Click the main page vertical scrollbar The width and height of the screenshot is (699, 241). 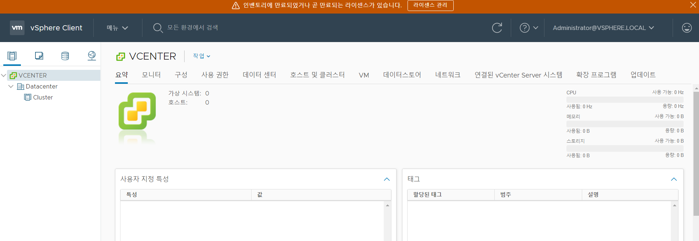coord(696,154)
